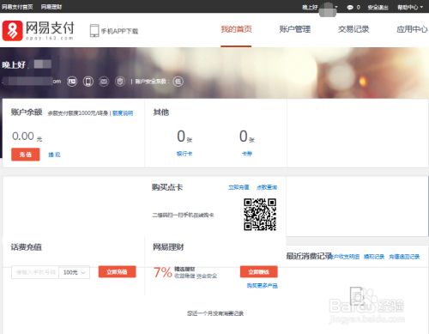The height and width of the screenshot is (334, 429).
Task: Click the email binding envelope icon
Action: (x=104, y=82)
